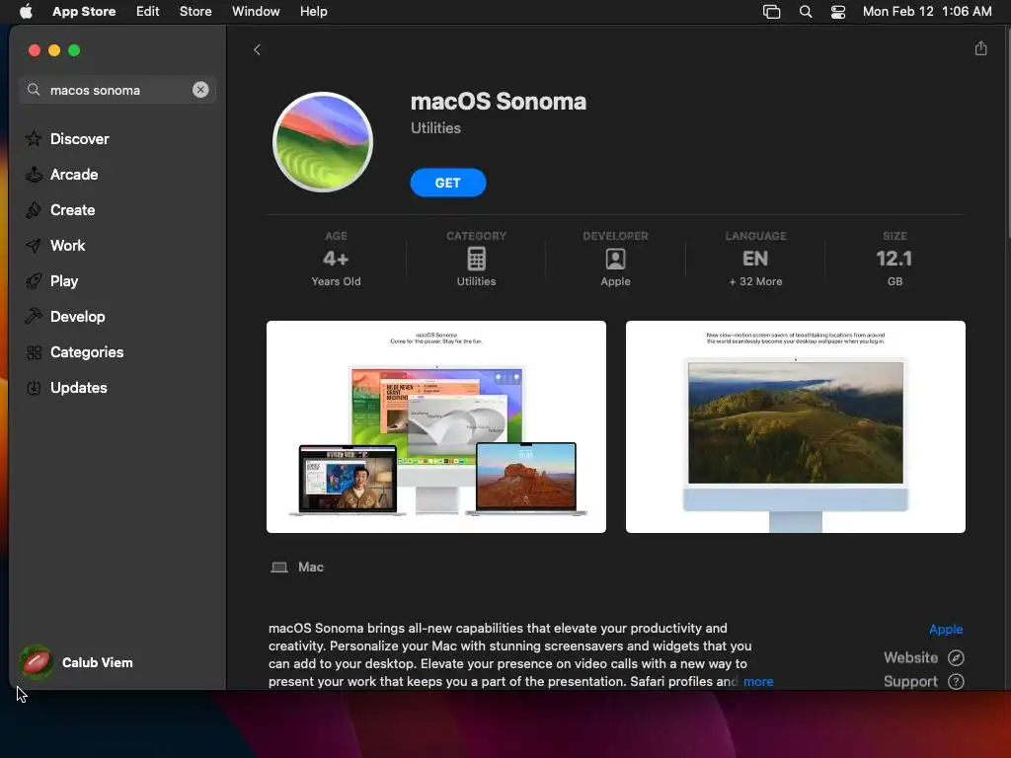Click the Create paintbrush icon
The width and height of the screenshot is (1011, 758).
pyautogui.click(x=34, y=209)
